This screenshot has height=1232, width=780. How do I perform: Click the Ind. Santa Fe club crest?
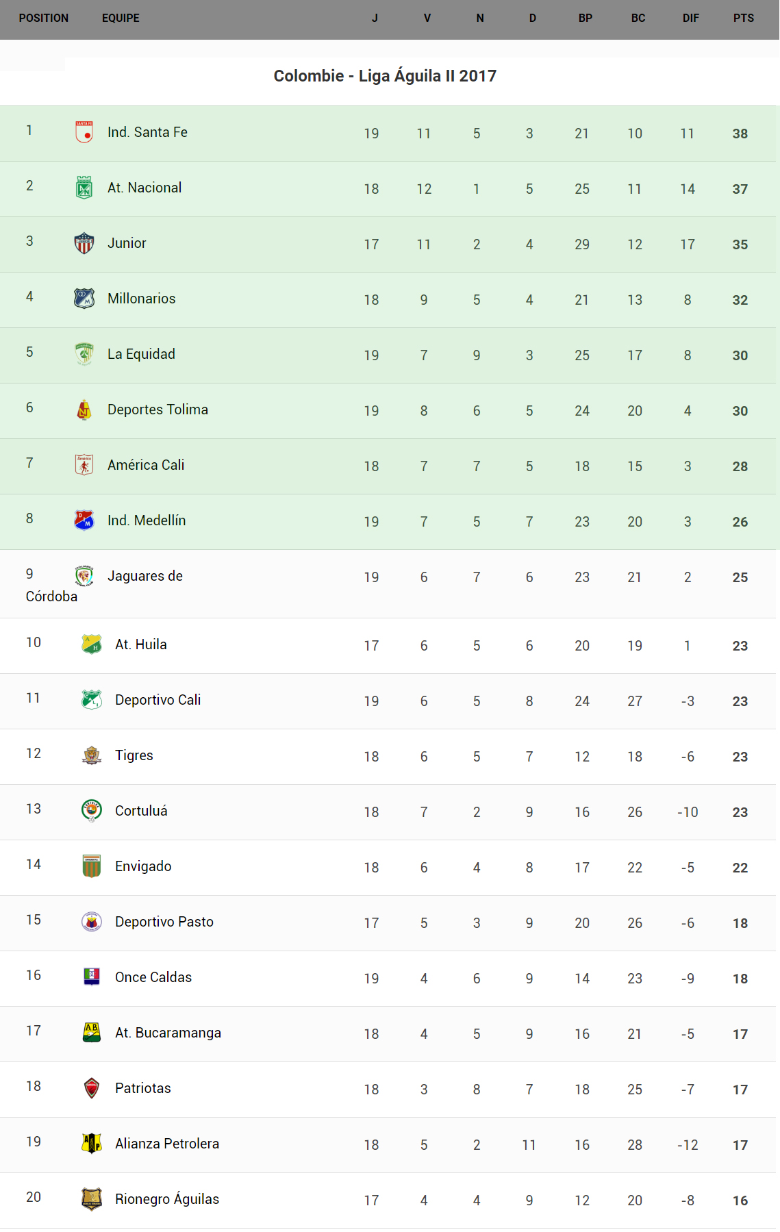[84, 132]
